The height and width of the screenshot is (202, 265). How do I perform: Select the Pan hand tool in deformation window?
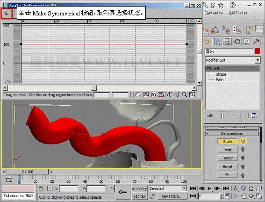pos(137,95)
